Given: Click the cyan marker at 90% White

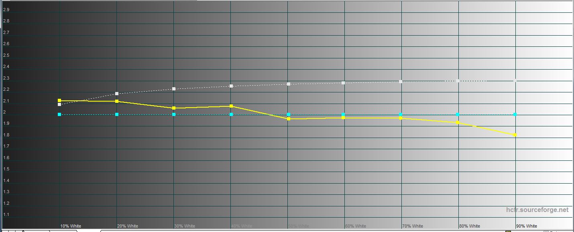Looking at the screenshot, I should (x=515, y=114).
